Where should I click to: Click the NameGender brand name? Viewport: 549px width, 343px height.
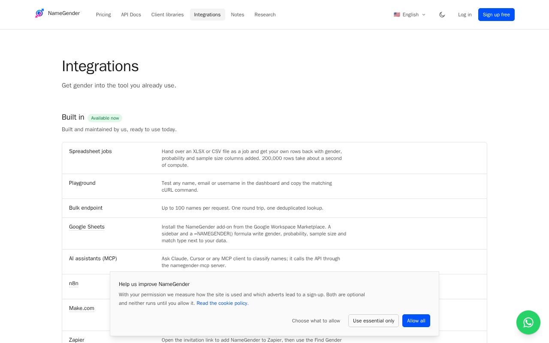pyautogui.click(x=64, y=13)
